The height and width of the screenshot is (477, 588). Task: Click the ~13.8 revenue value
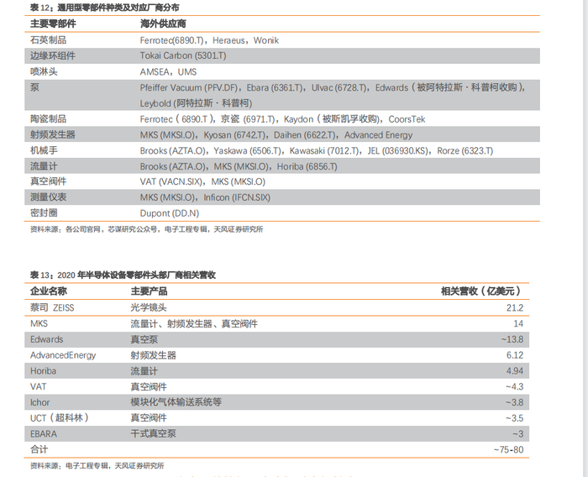(512, 339)
